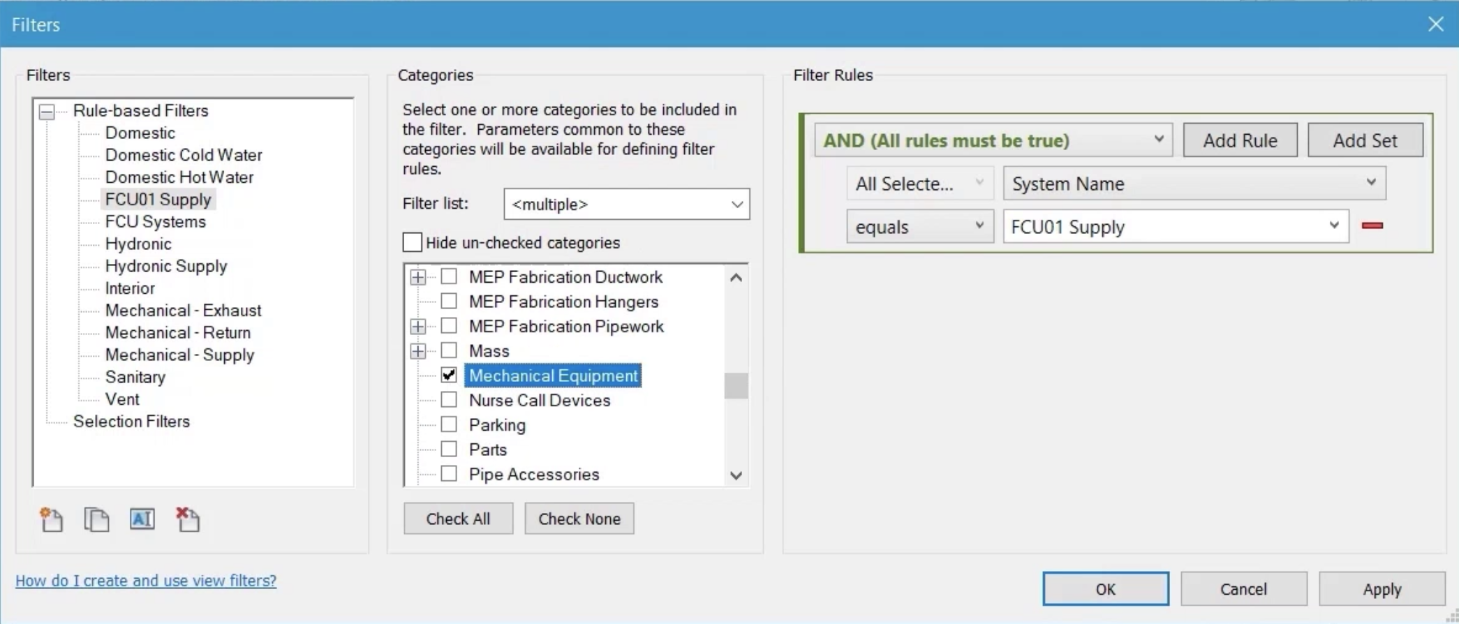The image size is (1459, 624).
Task: Check the Parts category checkbox
Action: click(x=449, y=449)
